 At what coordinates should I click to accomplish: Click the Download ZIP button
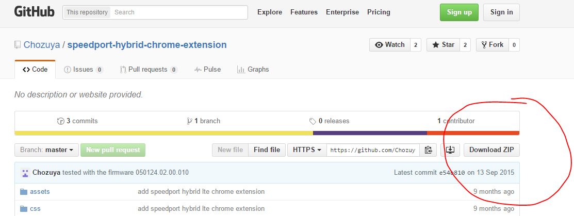click(491, 150)
